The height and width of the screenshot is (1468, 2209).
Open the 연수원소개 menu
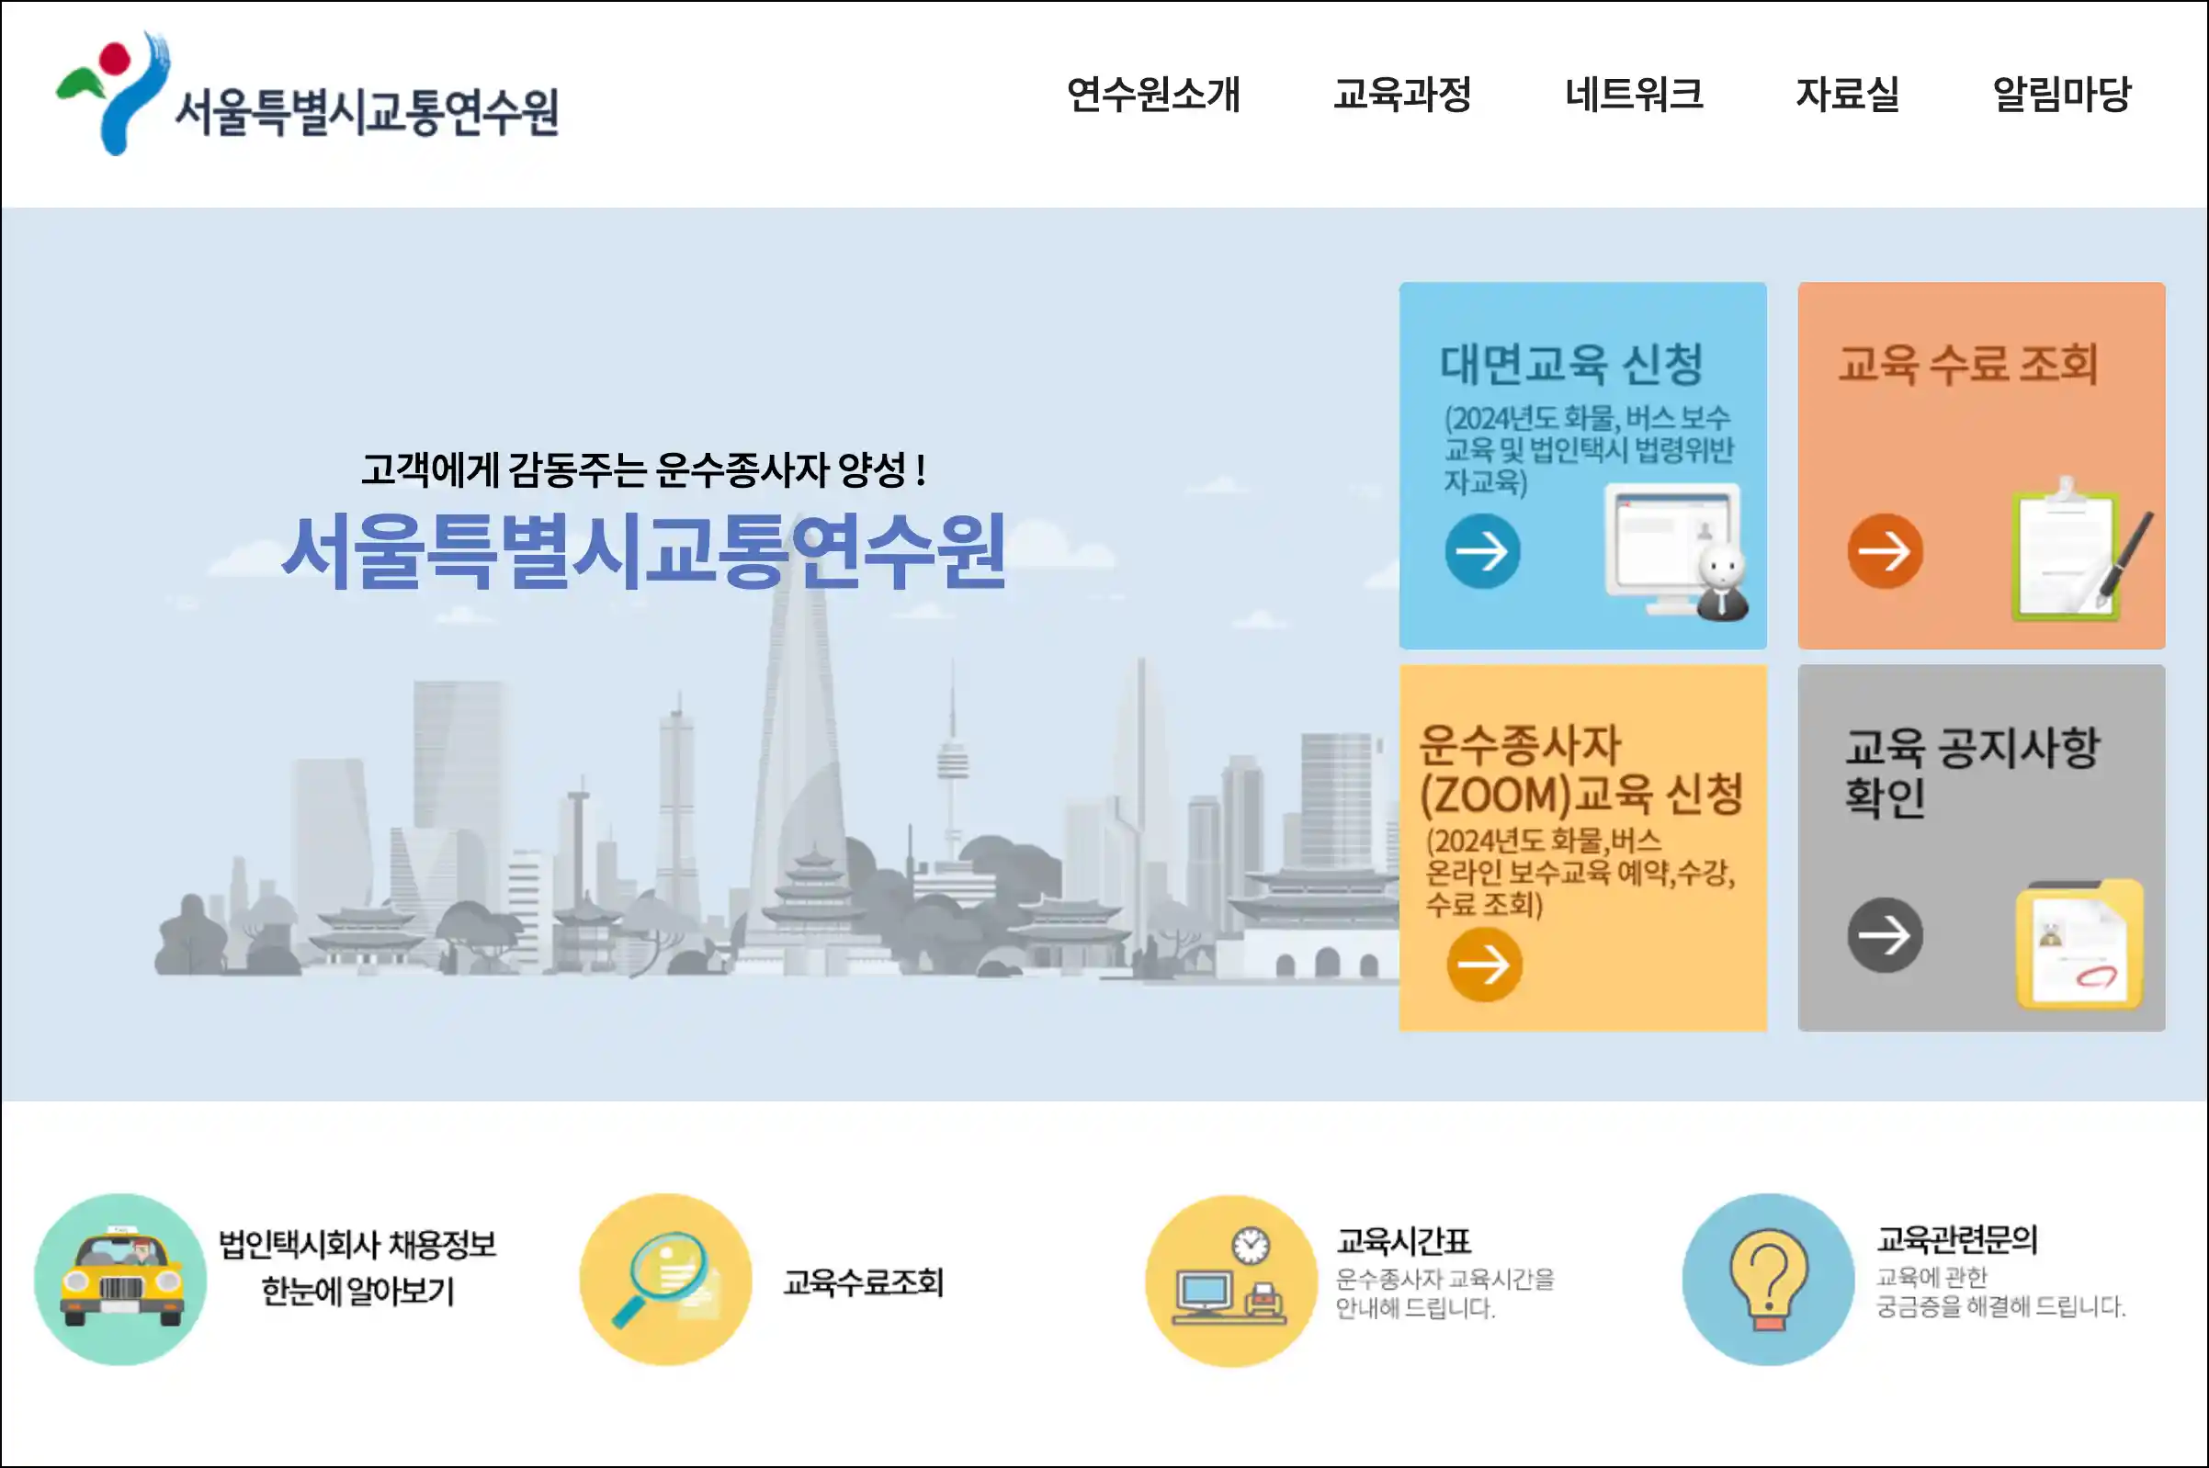(x=1154, y=95)
